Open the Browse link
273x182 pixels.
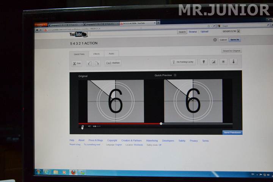193,32
